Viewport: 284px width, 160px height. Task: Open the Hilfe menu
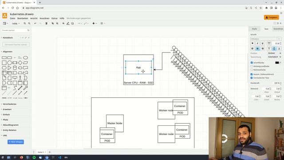click(62, 18)
